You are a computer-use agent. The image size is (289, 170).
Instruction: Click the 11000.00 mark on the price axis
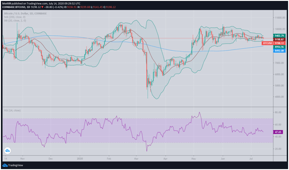280,18
